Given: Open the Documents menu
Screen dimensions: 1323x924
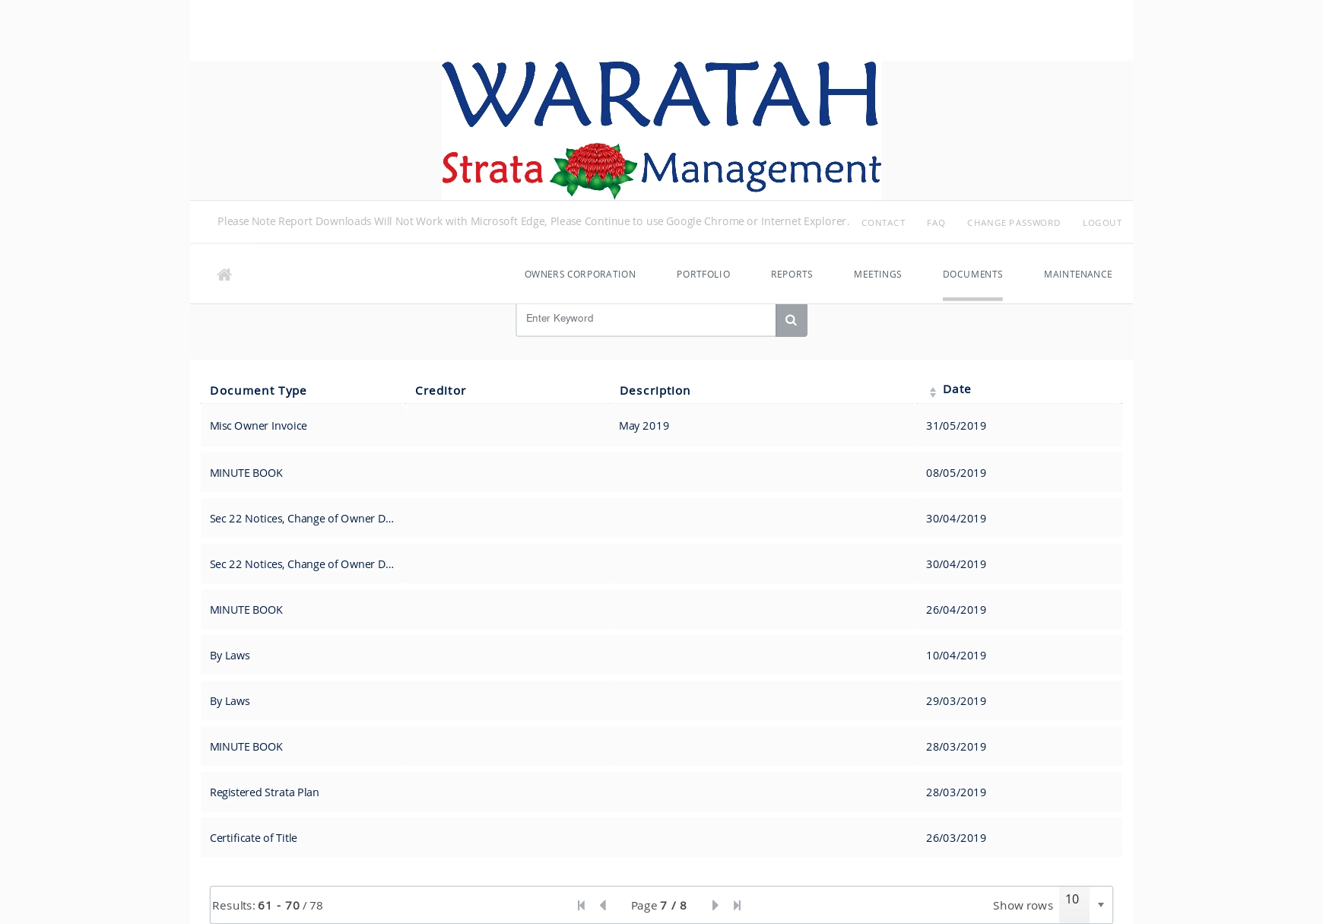Looking at the screenshot, I should [972, 275].
